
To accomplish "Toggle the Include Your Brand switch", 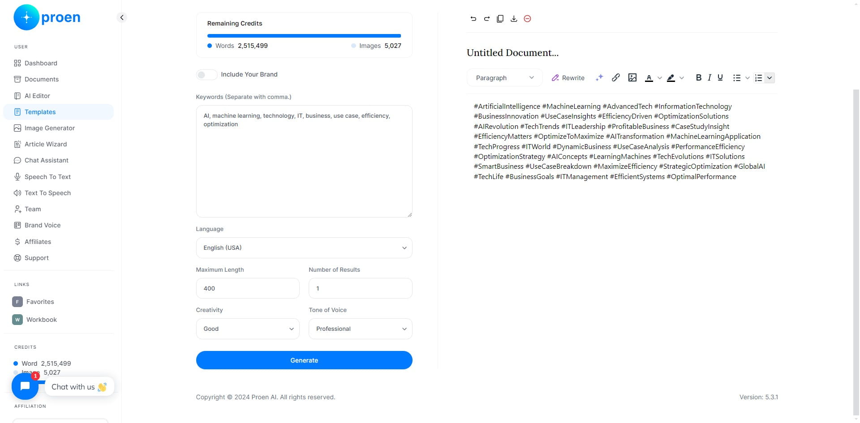I will pos(206,75).
